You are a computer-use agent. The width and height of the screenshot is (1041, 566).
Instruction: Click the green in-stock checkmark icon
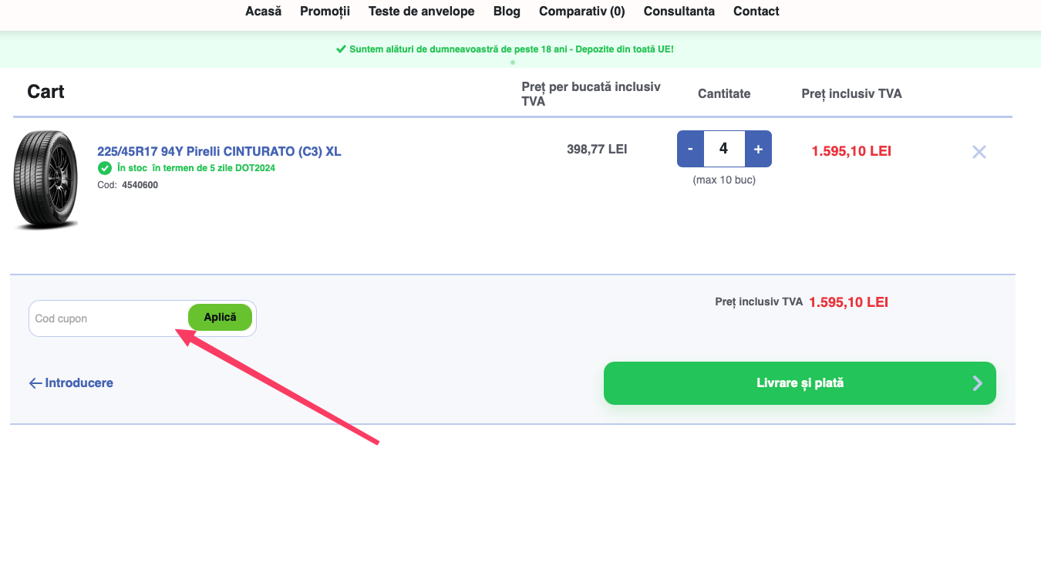click(x=105, y=168)
